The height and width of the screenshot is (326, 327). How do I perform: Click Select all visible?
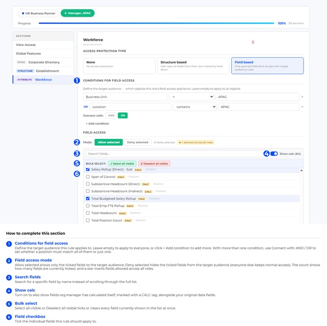tap(122, 164)
